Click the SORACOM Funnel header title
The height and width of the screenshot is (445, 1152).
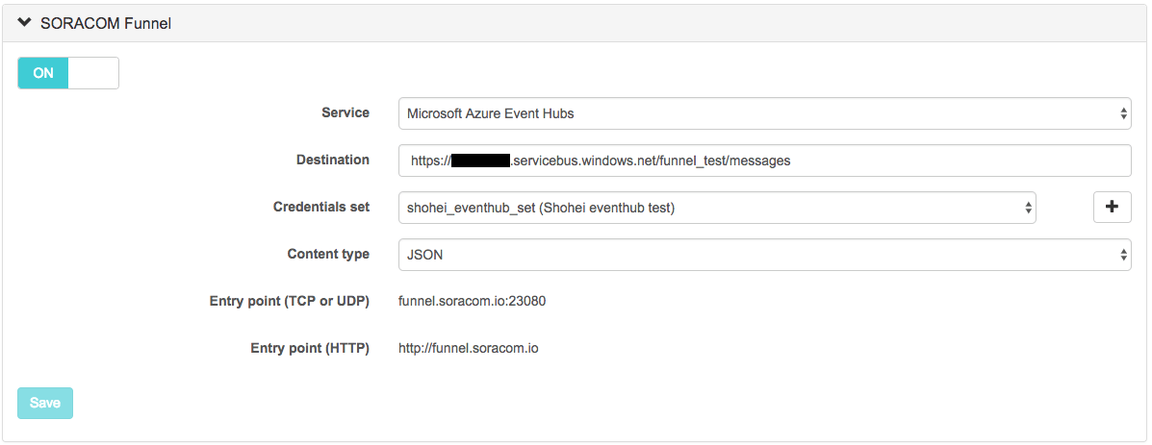click(x=106, y=23)
